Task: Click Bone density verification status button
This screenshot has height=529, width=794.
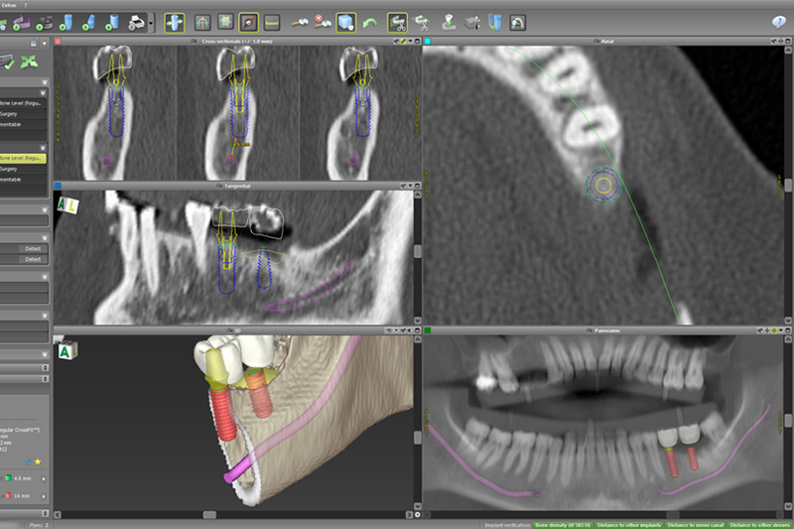Action: pos(563,525)
